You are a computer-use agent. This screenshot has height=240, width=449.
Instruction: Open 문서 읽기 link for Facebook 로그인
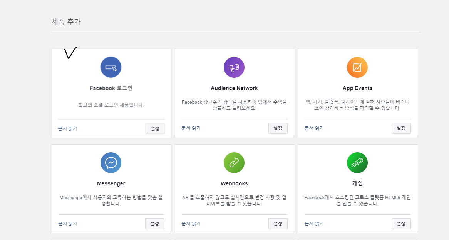[x=67, y=129]
